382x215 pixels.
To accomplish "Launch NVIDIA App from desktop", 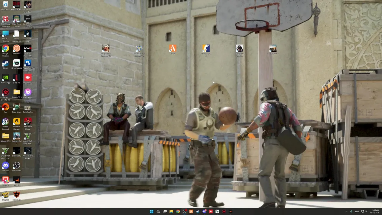I will coord(5,79).
